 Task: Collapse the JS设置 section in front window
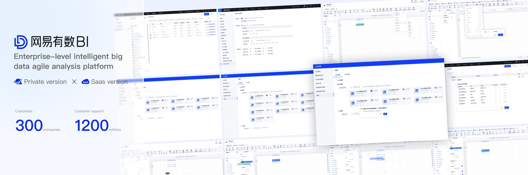click(337, 111)
